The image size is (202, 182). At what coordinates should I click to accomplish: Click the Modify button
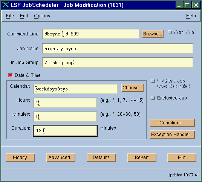click(x=20, y=158)
